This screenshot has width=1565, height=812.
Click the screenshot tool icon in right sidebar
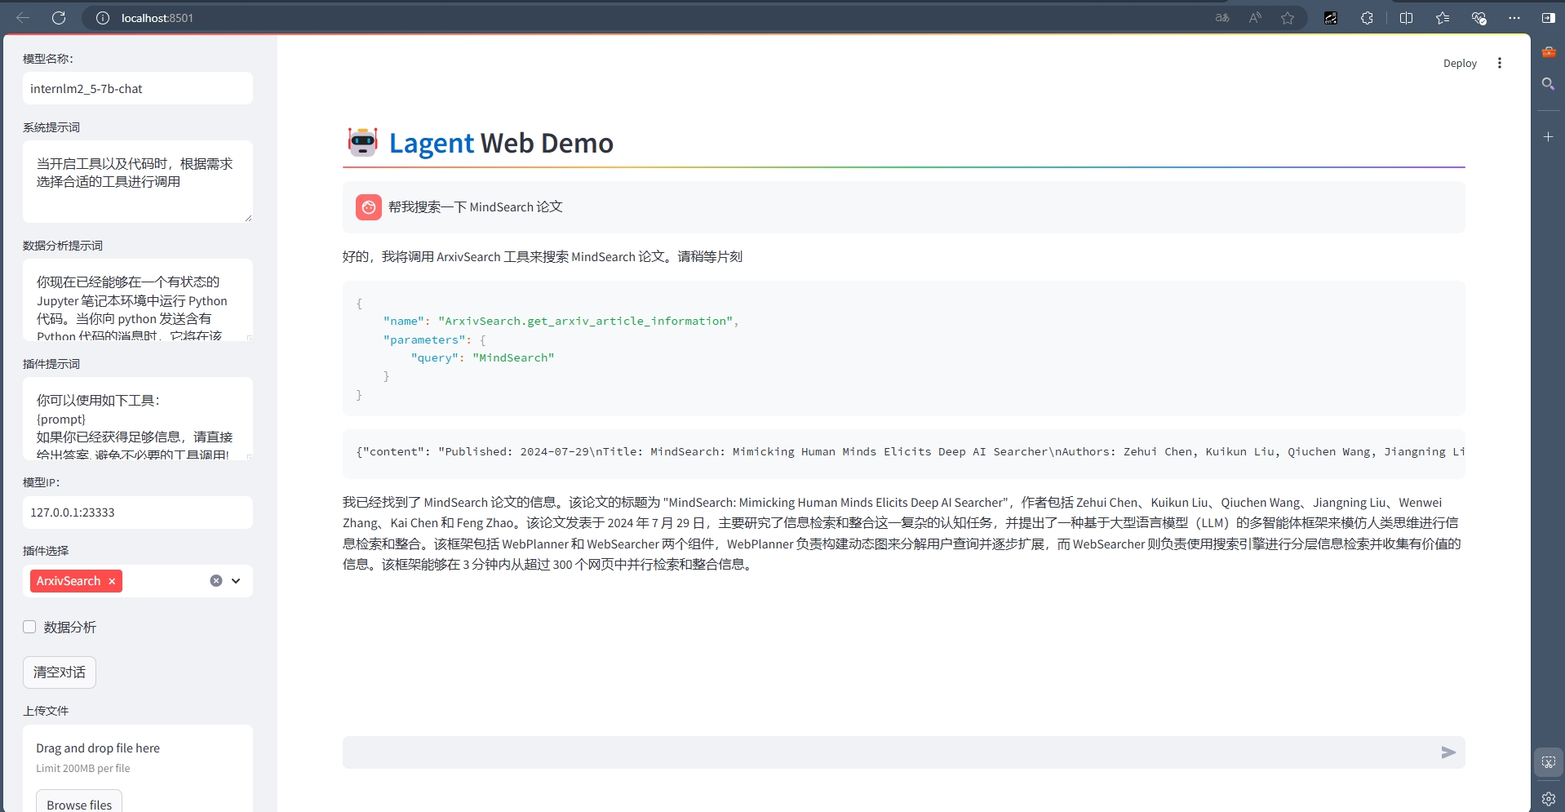pyautogui.click(x=1548, y=761)
